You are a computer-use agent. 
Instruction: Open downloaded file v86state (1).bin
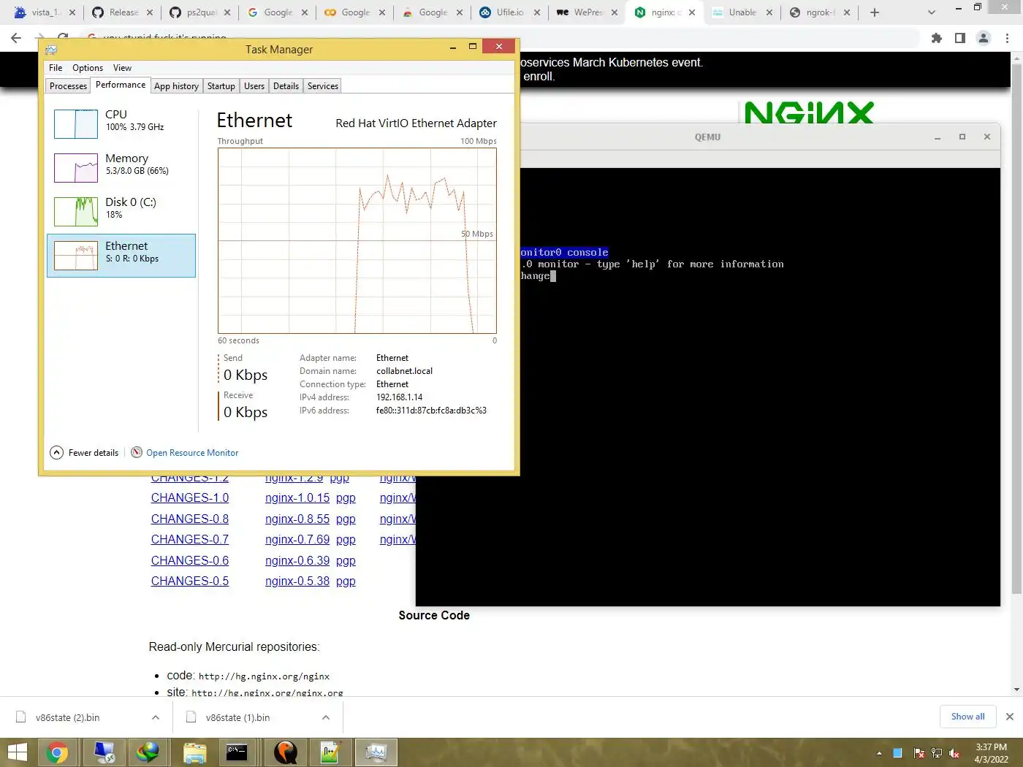[237, 717]
